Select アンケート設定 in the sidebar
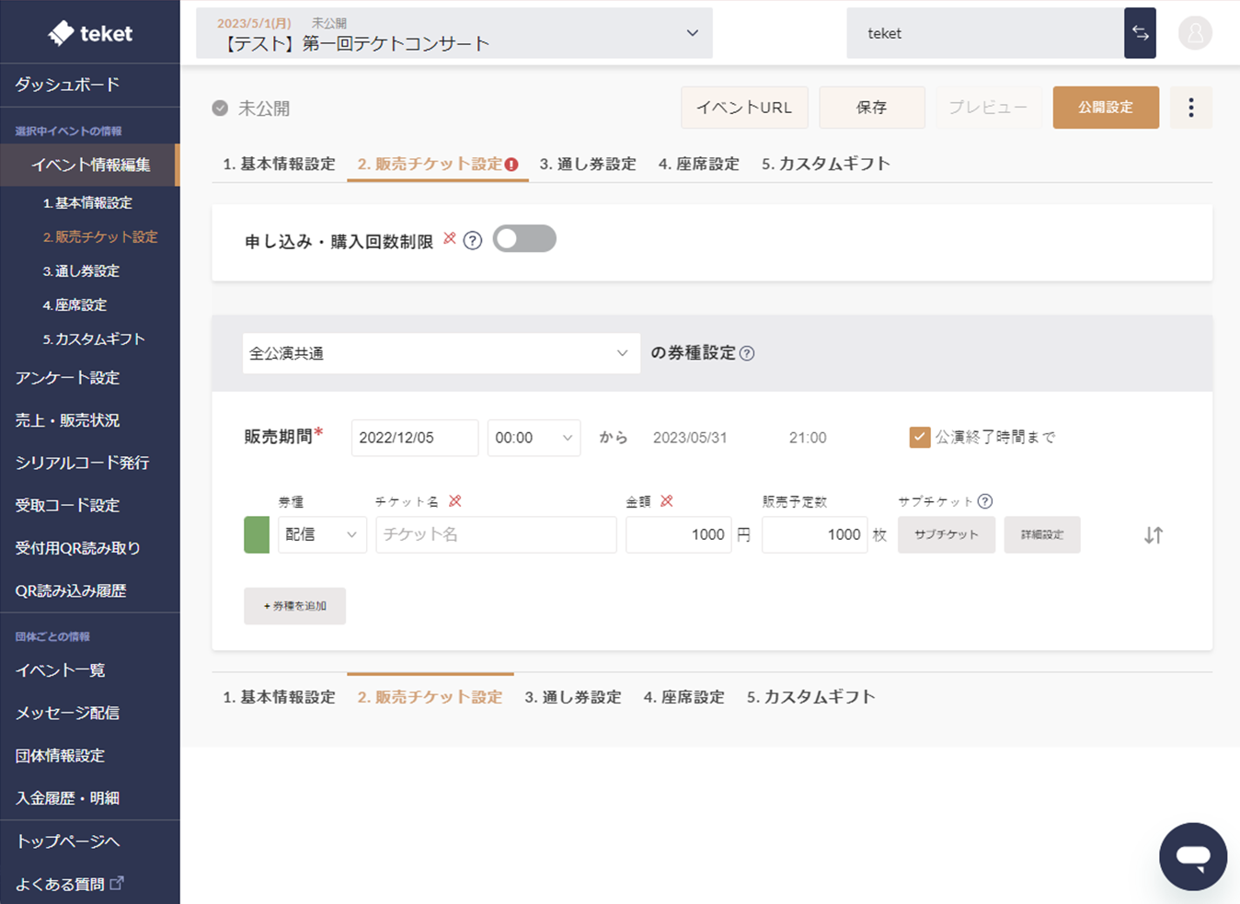The width and height of the screenshot is (1240, 904). pos(67,378)
